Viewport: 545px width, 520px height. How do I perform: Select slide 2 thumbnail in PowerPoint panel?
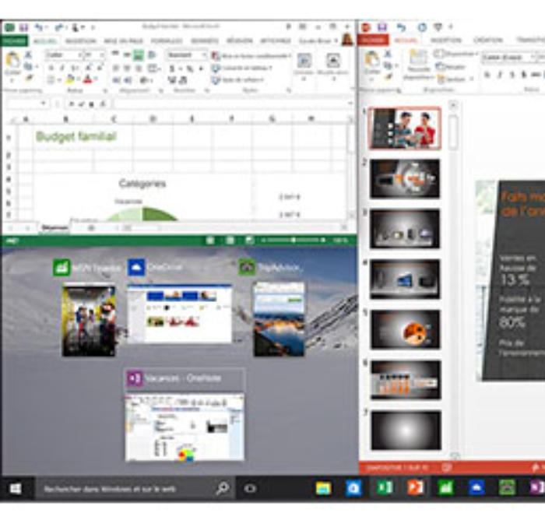[x=405, y=179]
